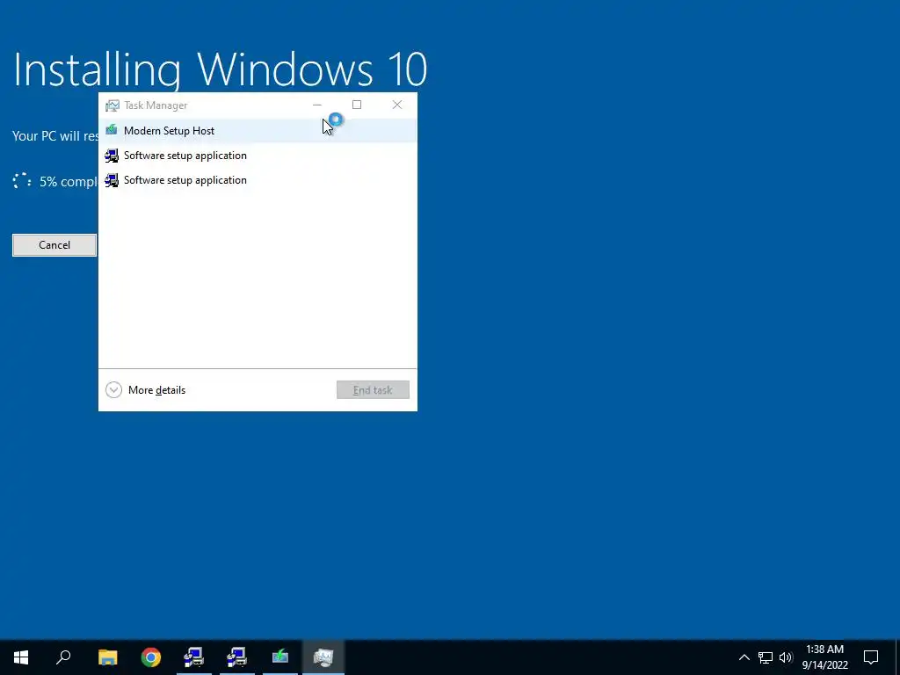Expand More details in Task Manager

(146, 390)
